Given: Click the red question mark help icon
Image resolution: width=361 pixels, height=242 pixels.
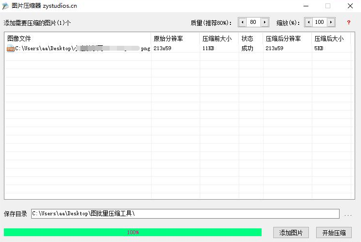Looking at the screenshot, I should (x=348, y=22).
